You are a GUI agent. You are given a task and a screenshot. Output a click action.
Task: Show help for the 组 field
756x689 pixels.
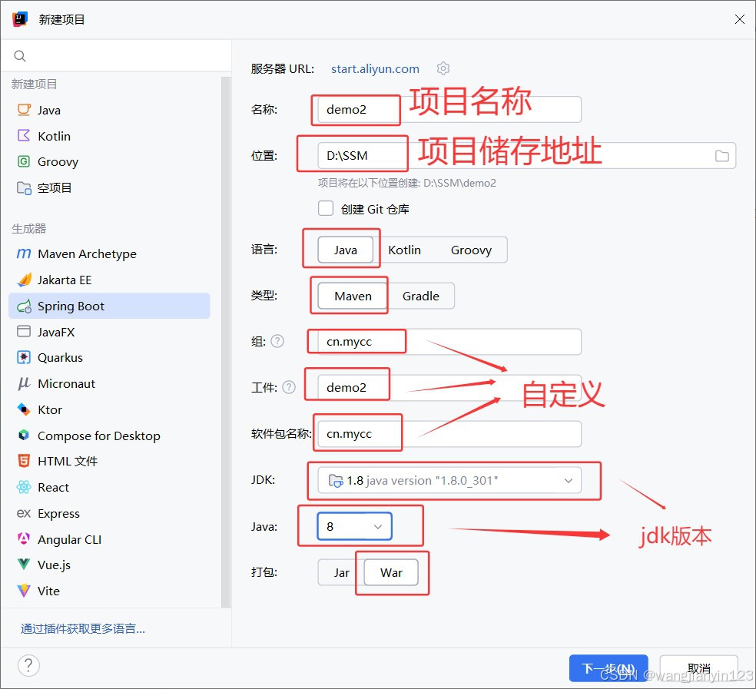[277, 341]
